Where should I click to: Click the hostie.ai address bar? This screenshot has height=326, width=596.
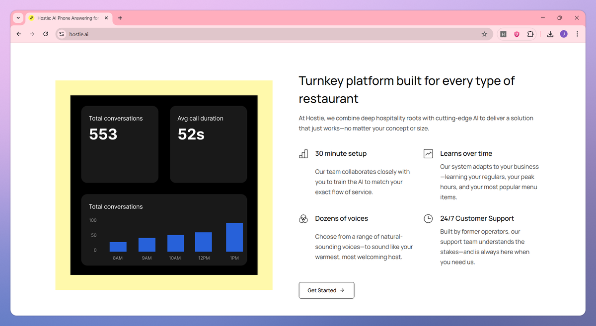point(274,34)
